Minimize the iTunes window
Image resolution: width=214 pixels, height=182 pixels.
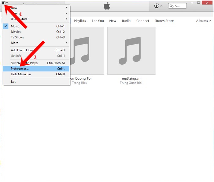coord(192,3)
